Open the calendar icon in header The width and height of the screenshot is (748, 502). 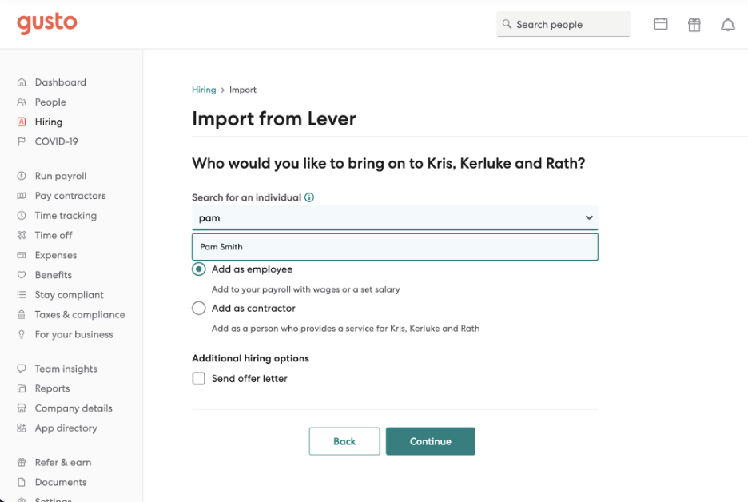660,24
